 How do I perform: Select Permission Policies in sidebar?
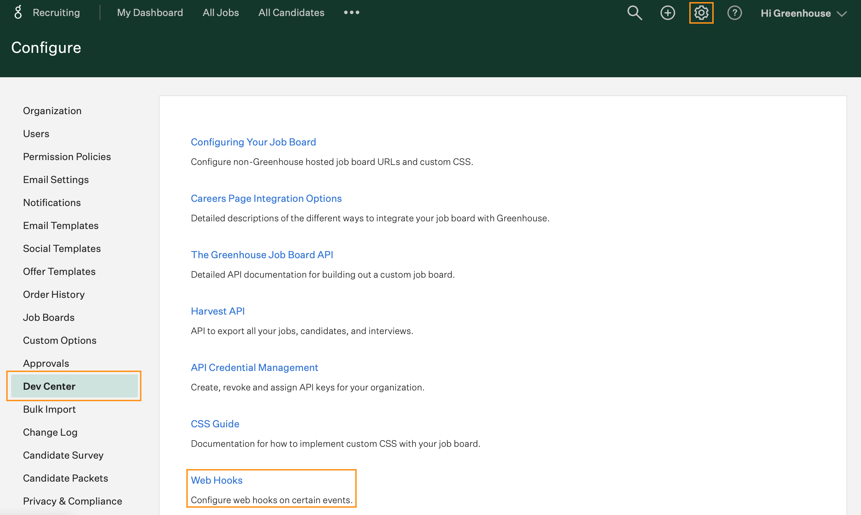pyautogui.click(x=67, y=157)
